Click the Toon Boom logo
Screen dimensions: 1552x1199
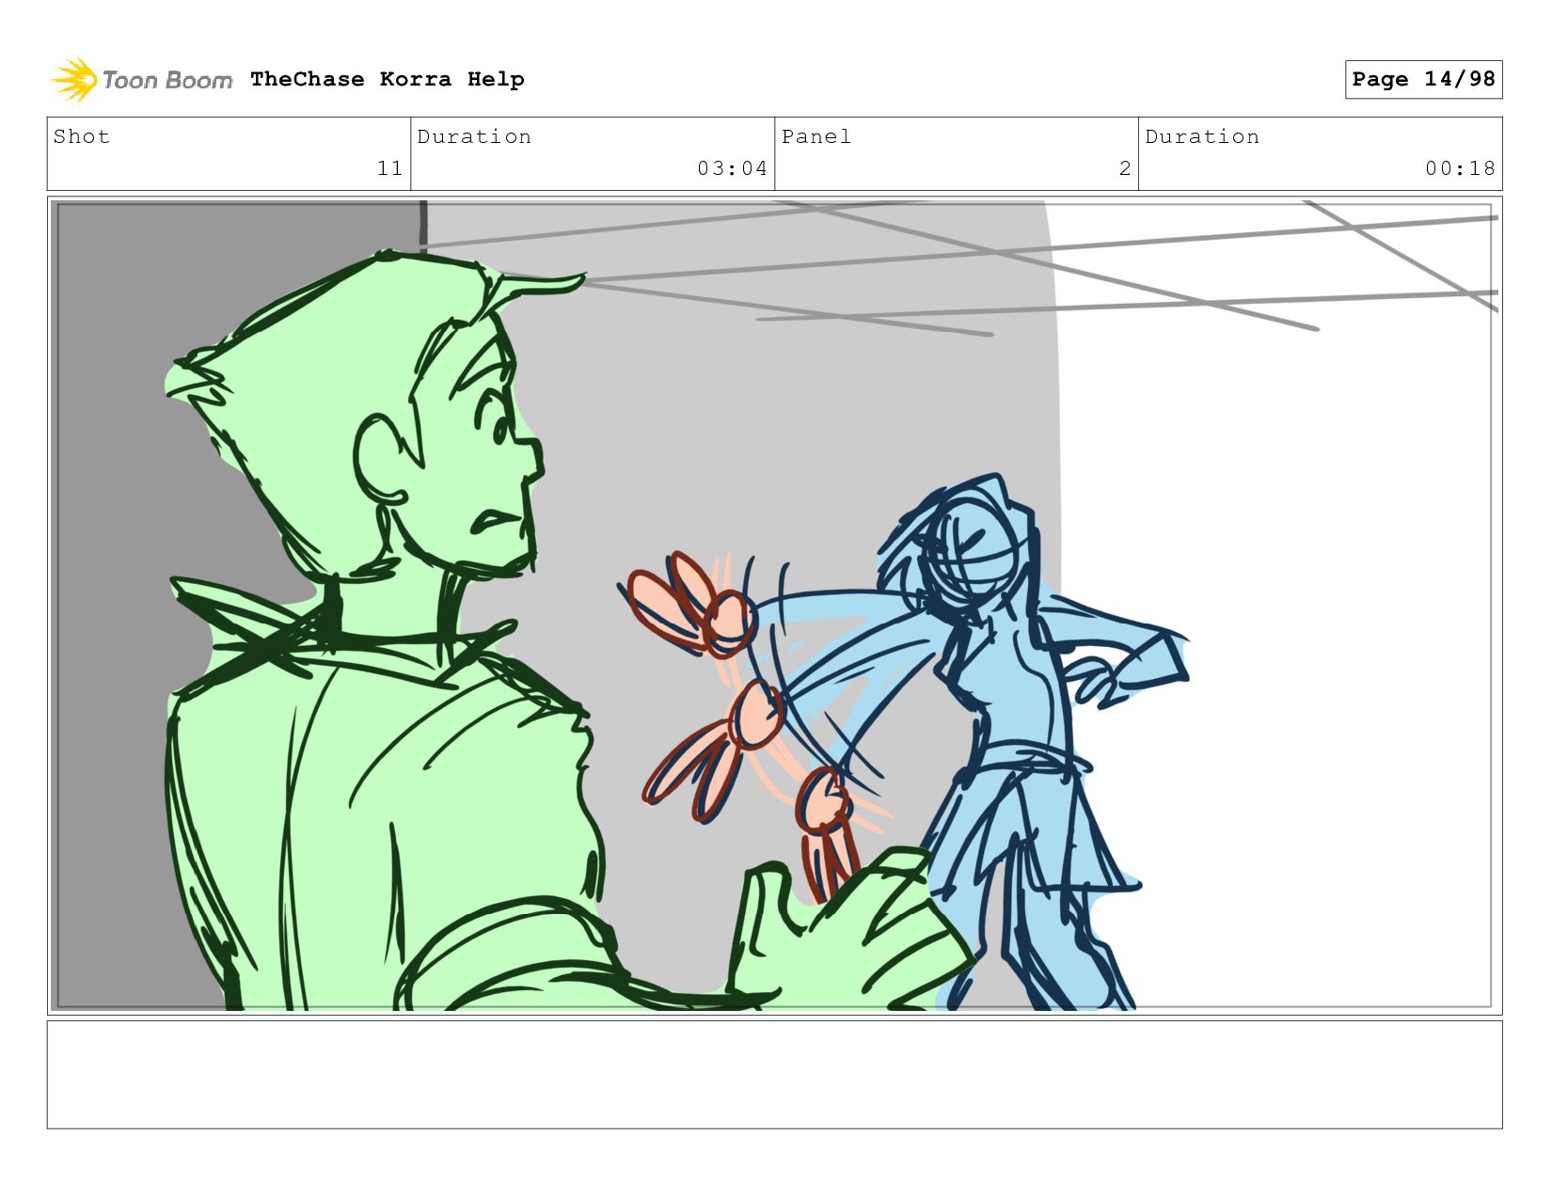point(141,80)
